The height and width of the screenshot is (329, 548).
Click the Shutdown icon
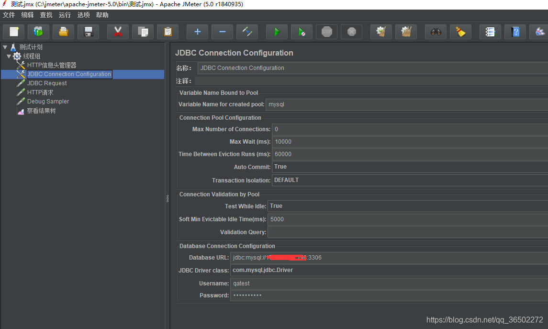click(x=352, y=32)
